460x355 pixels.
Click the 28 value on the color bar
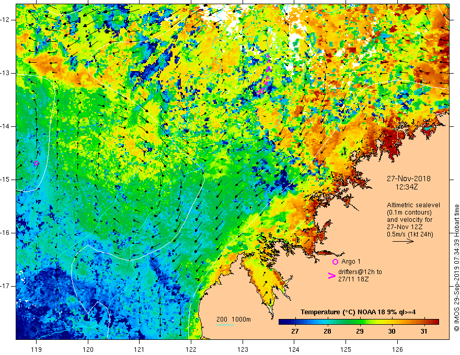[327, 332]
